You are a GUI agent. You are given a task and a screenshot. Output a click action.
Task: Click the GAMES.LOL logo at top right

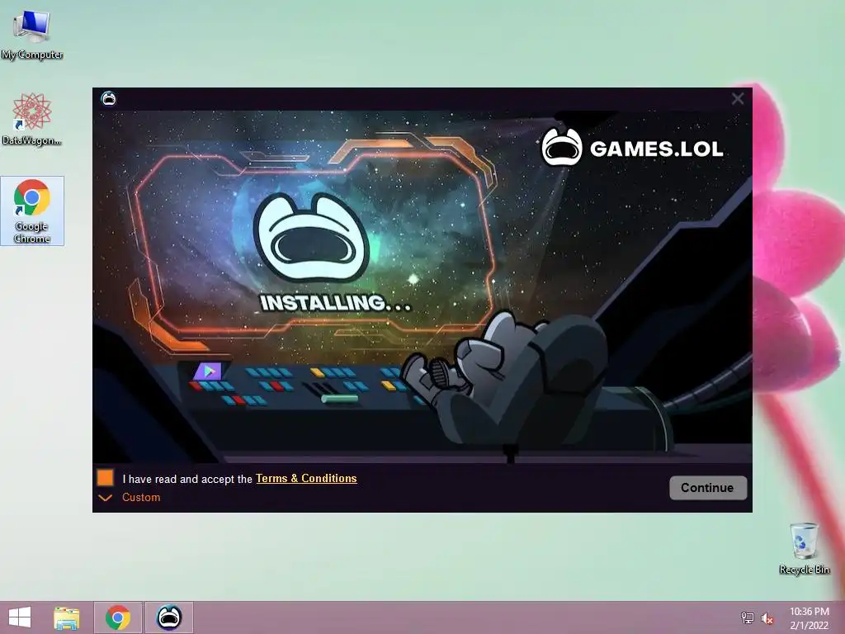point(632,148)
